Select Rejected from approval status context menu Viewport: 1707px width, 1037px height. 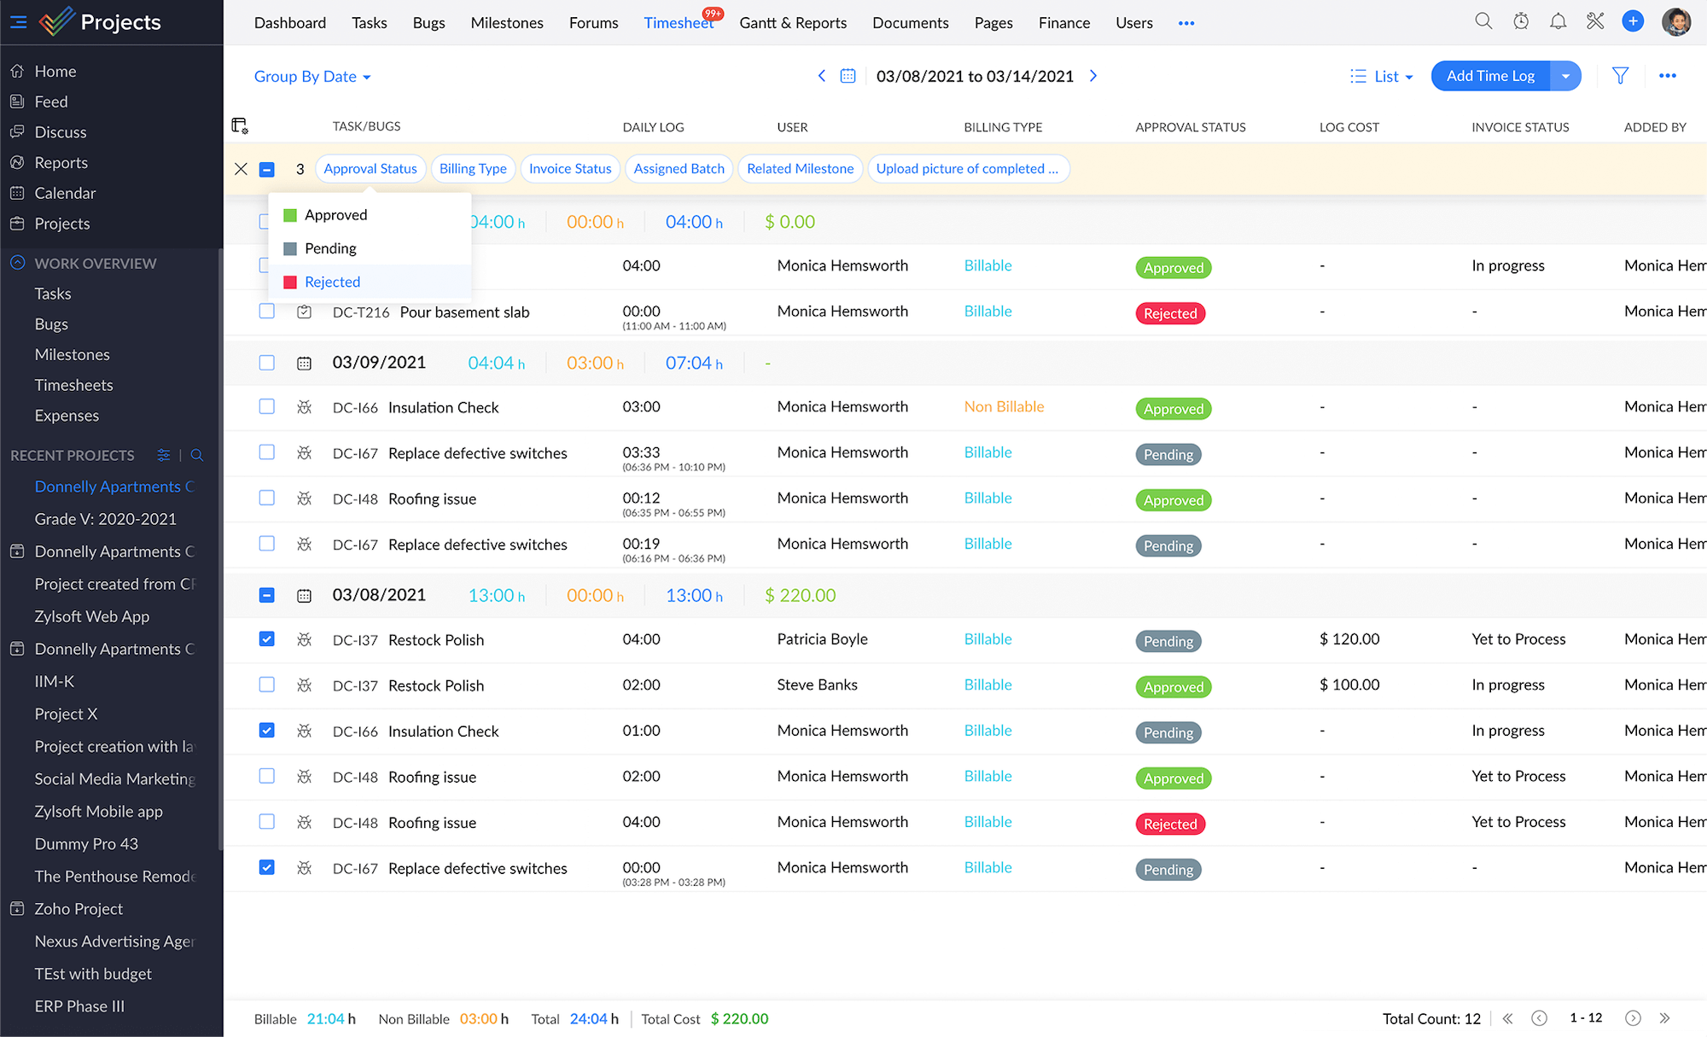[333, 282]
